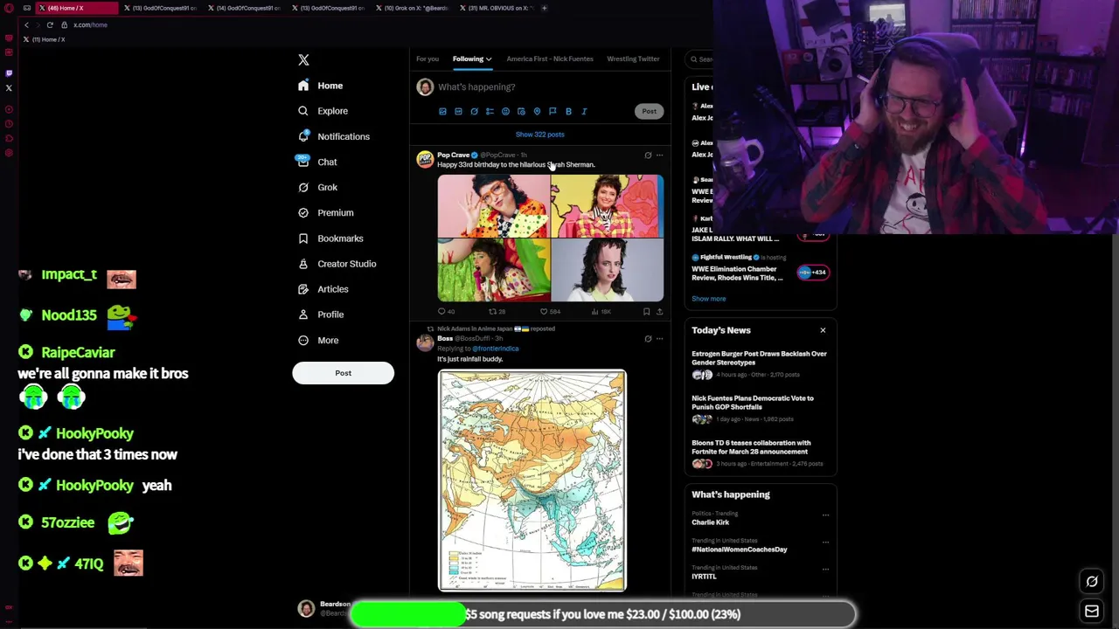Open more options on Pop Crave post
This screenshot has width=1119, height=629.
tap(659, 156)
